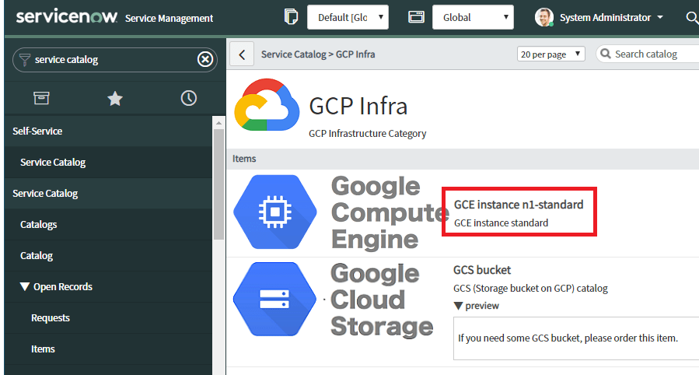699x375 pixels.
Task: Click the navigator vertical scrollbar
Action: 218,184
